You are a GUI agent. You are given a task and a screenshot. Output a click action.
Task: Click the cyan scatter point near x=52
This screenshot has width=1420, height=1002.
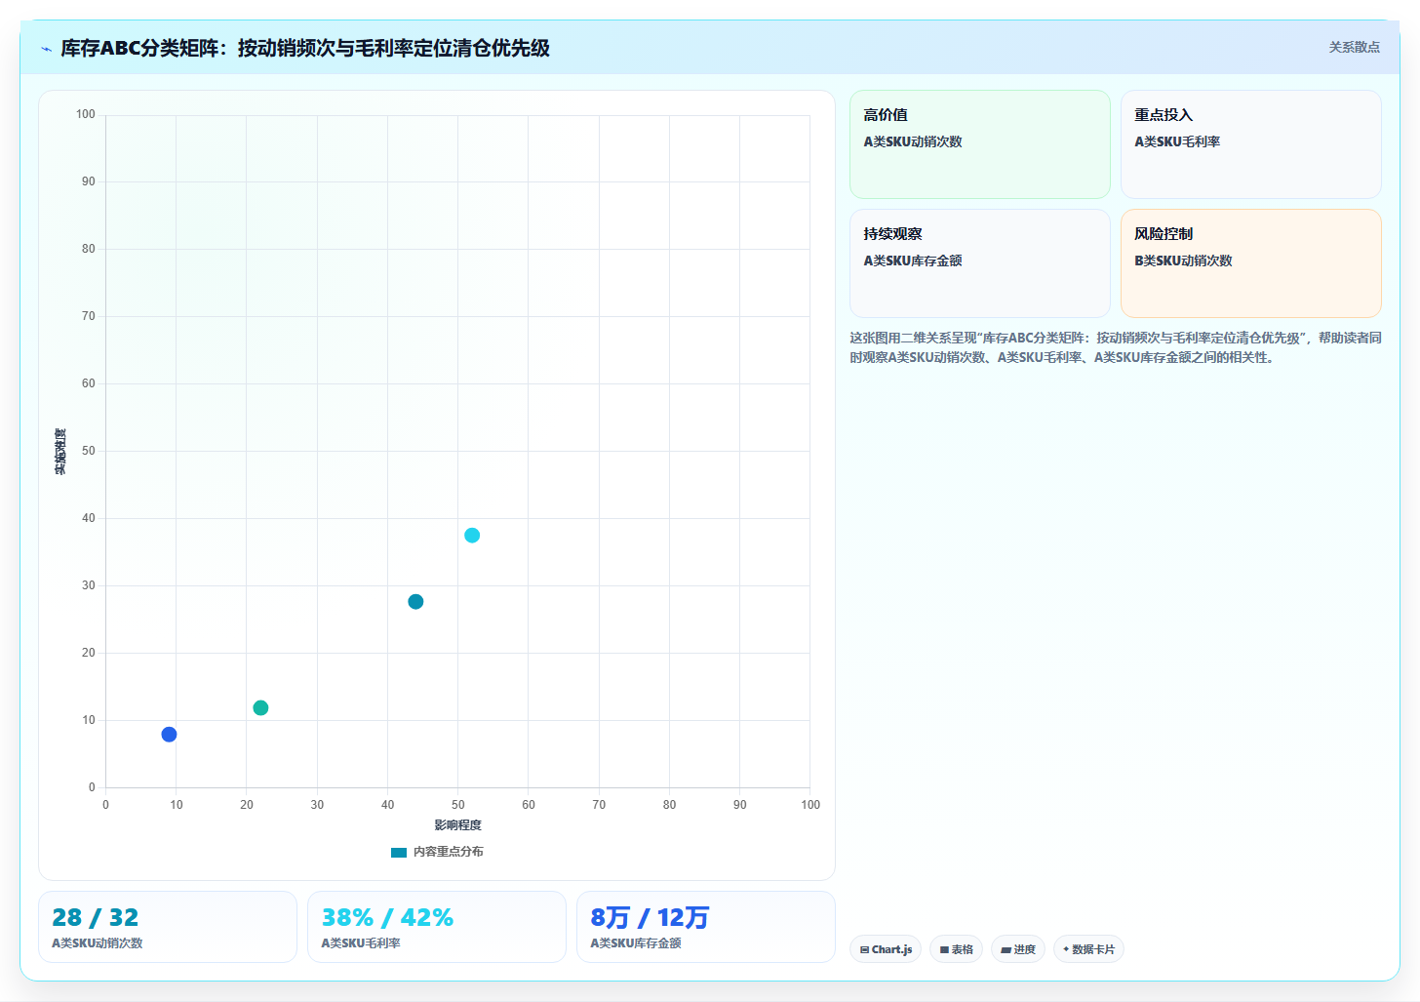(472, 536)
